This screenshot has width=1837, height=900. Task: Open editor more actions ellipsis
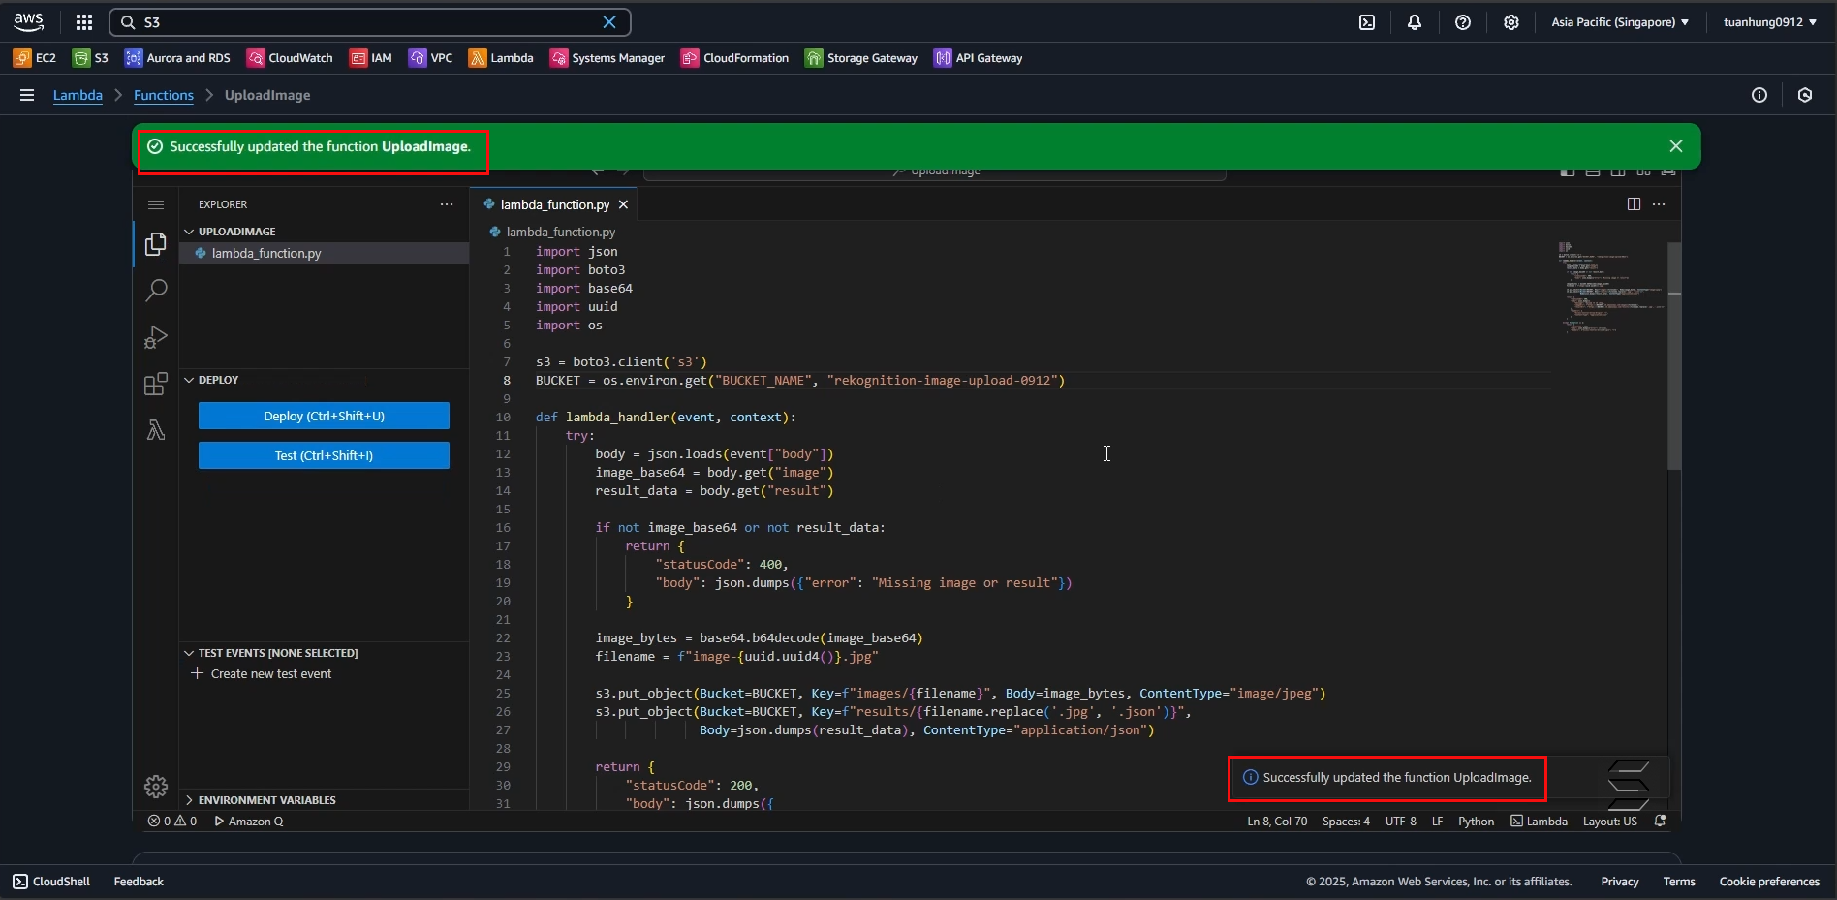click(1660, 204)
